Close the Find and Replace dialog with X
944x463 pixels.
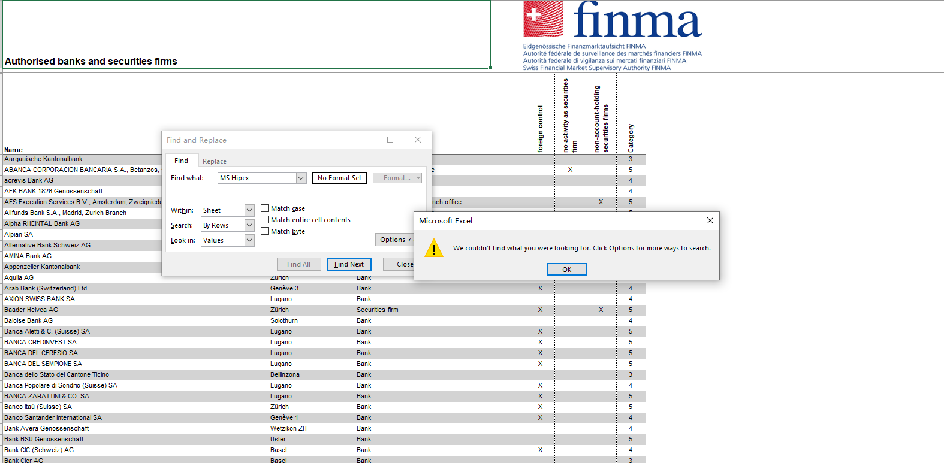pos(418,140)
